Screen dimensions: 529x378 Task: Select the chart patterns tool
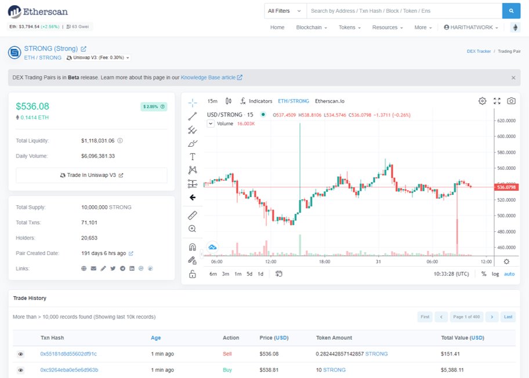[x=193, y=170]
